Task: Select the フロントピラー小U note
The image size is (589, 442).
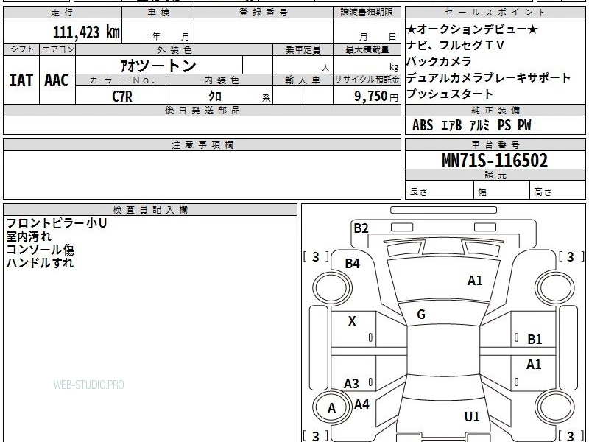Action: point(57,223)
